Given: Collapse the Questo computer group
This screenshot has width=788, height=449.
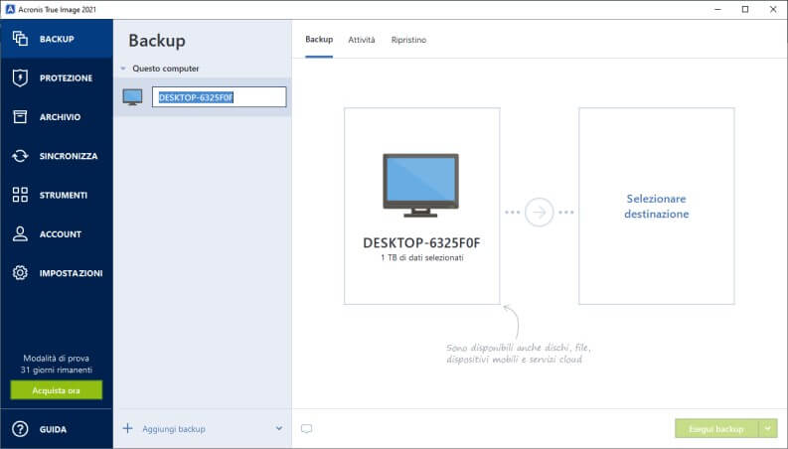Looking at the screenshot, I should pyautogui.click(x=123, y=69).
